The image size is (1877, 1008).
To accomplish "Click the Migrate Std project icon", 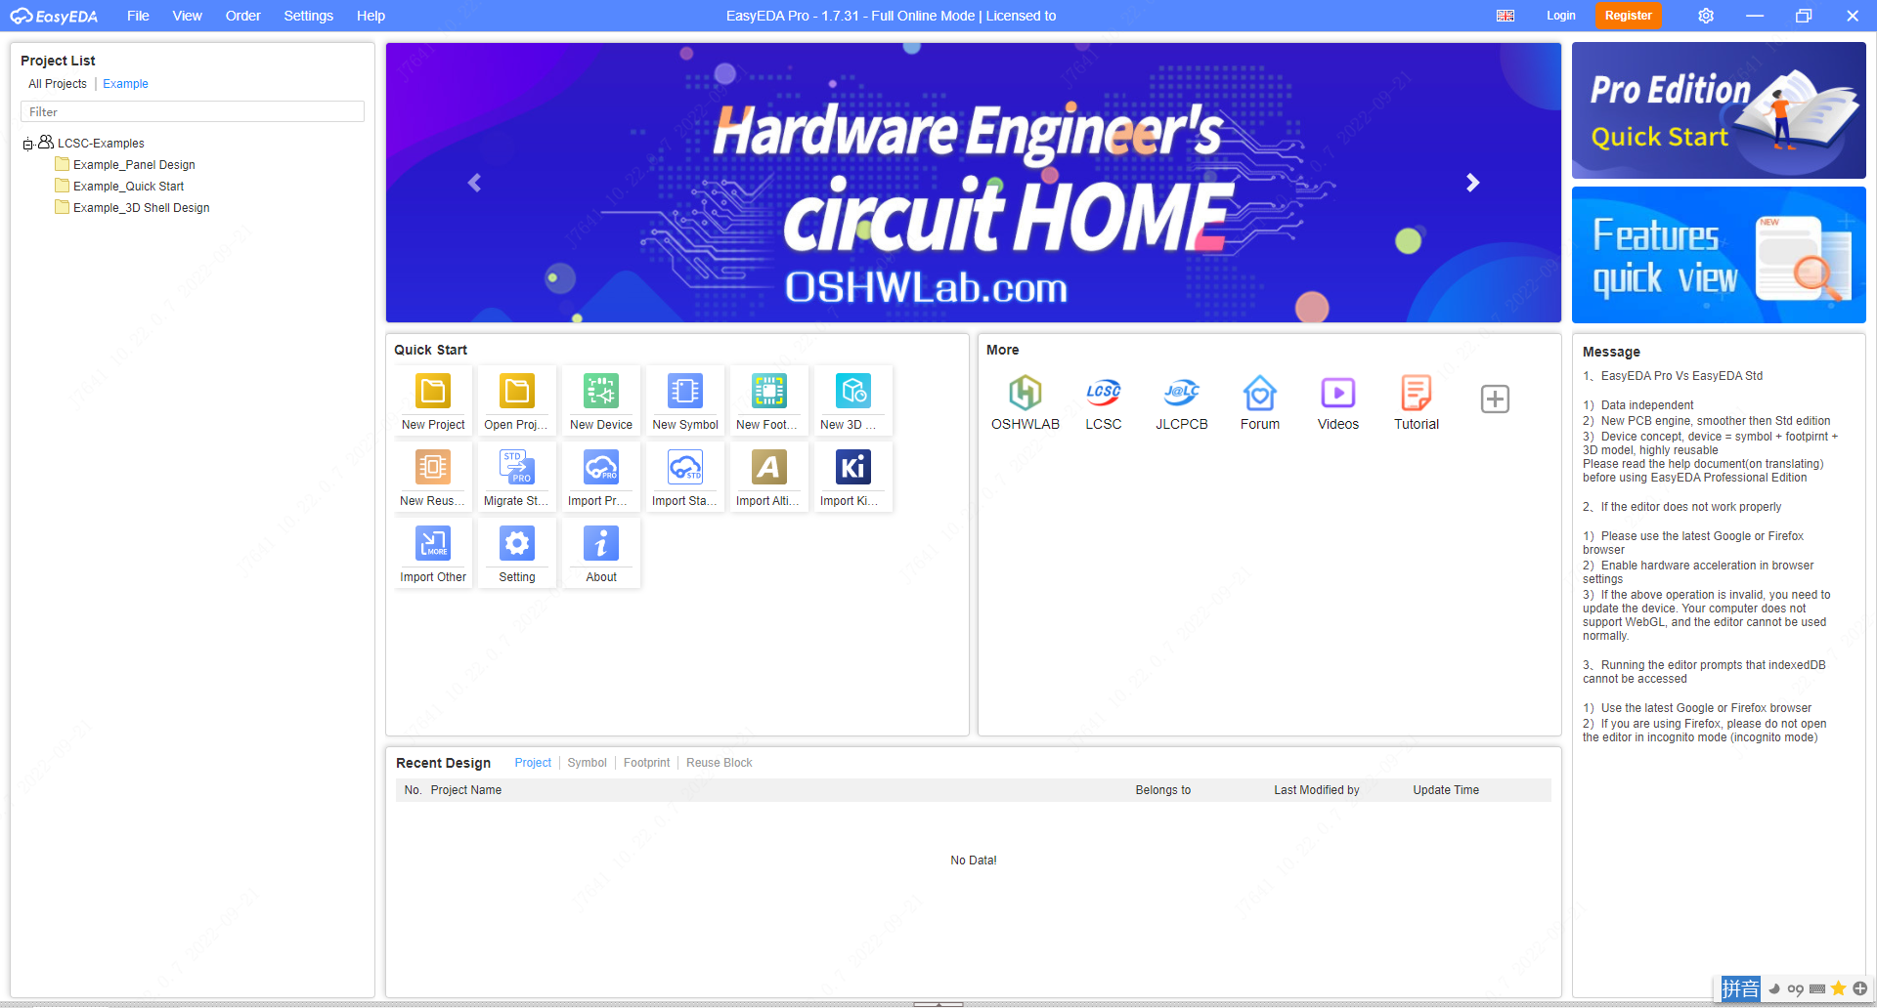I will [x=517, y=468].
